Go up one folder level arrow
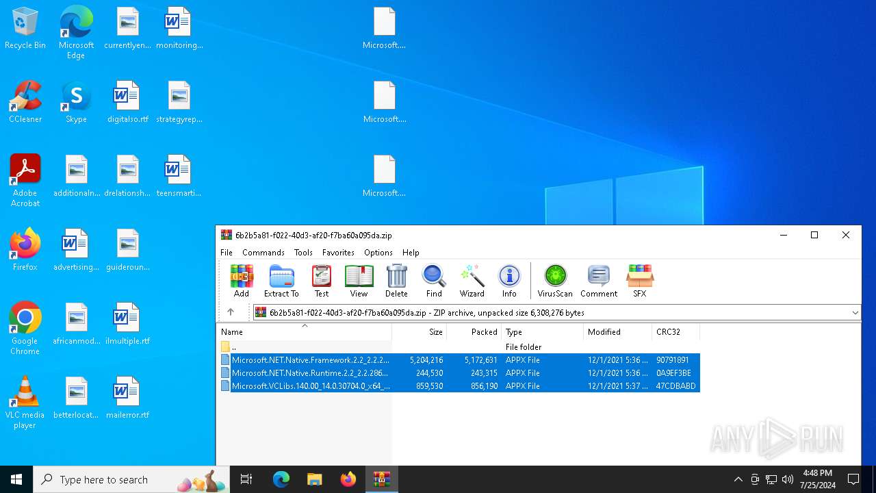The image size is (876, 493). [x=231, y=312]
